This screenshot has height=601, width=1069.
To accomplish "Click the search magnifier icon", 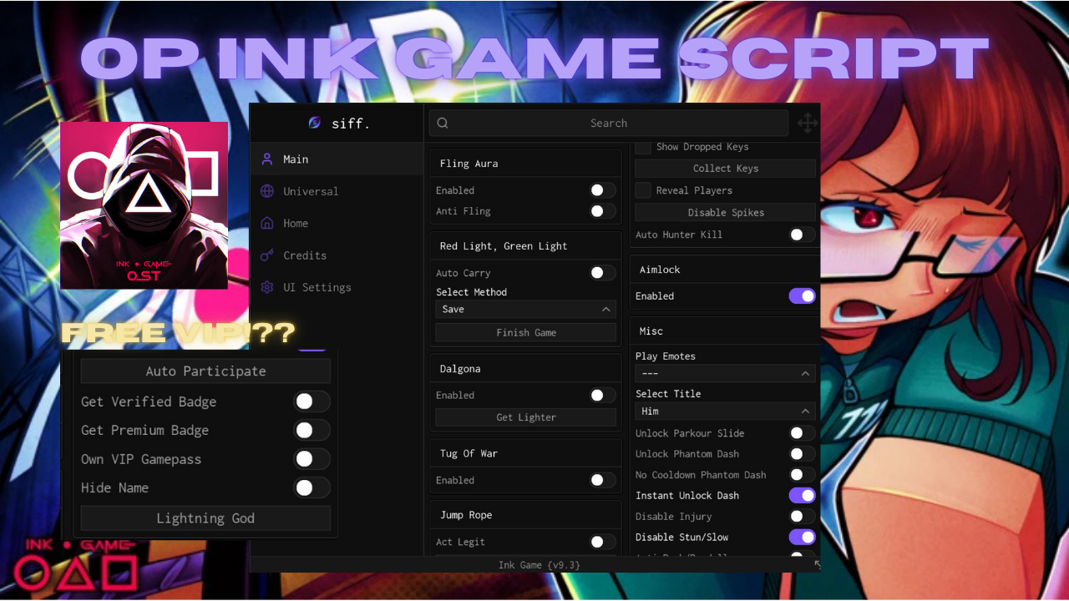I will coord(443,123).
